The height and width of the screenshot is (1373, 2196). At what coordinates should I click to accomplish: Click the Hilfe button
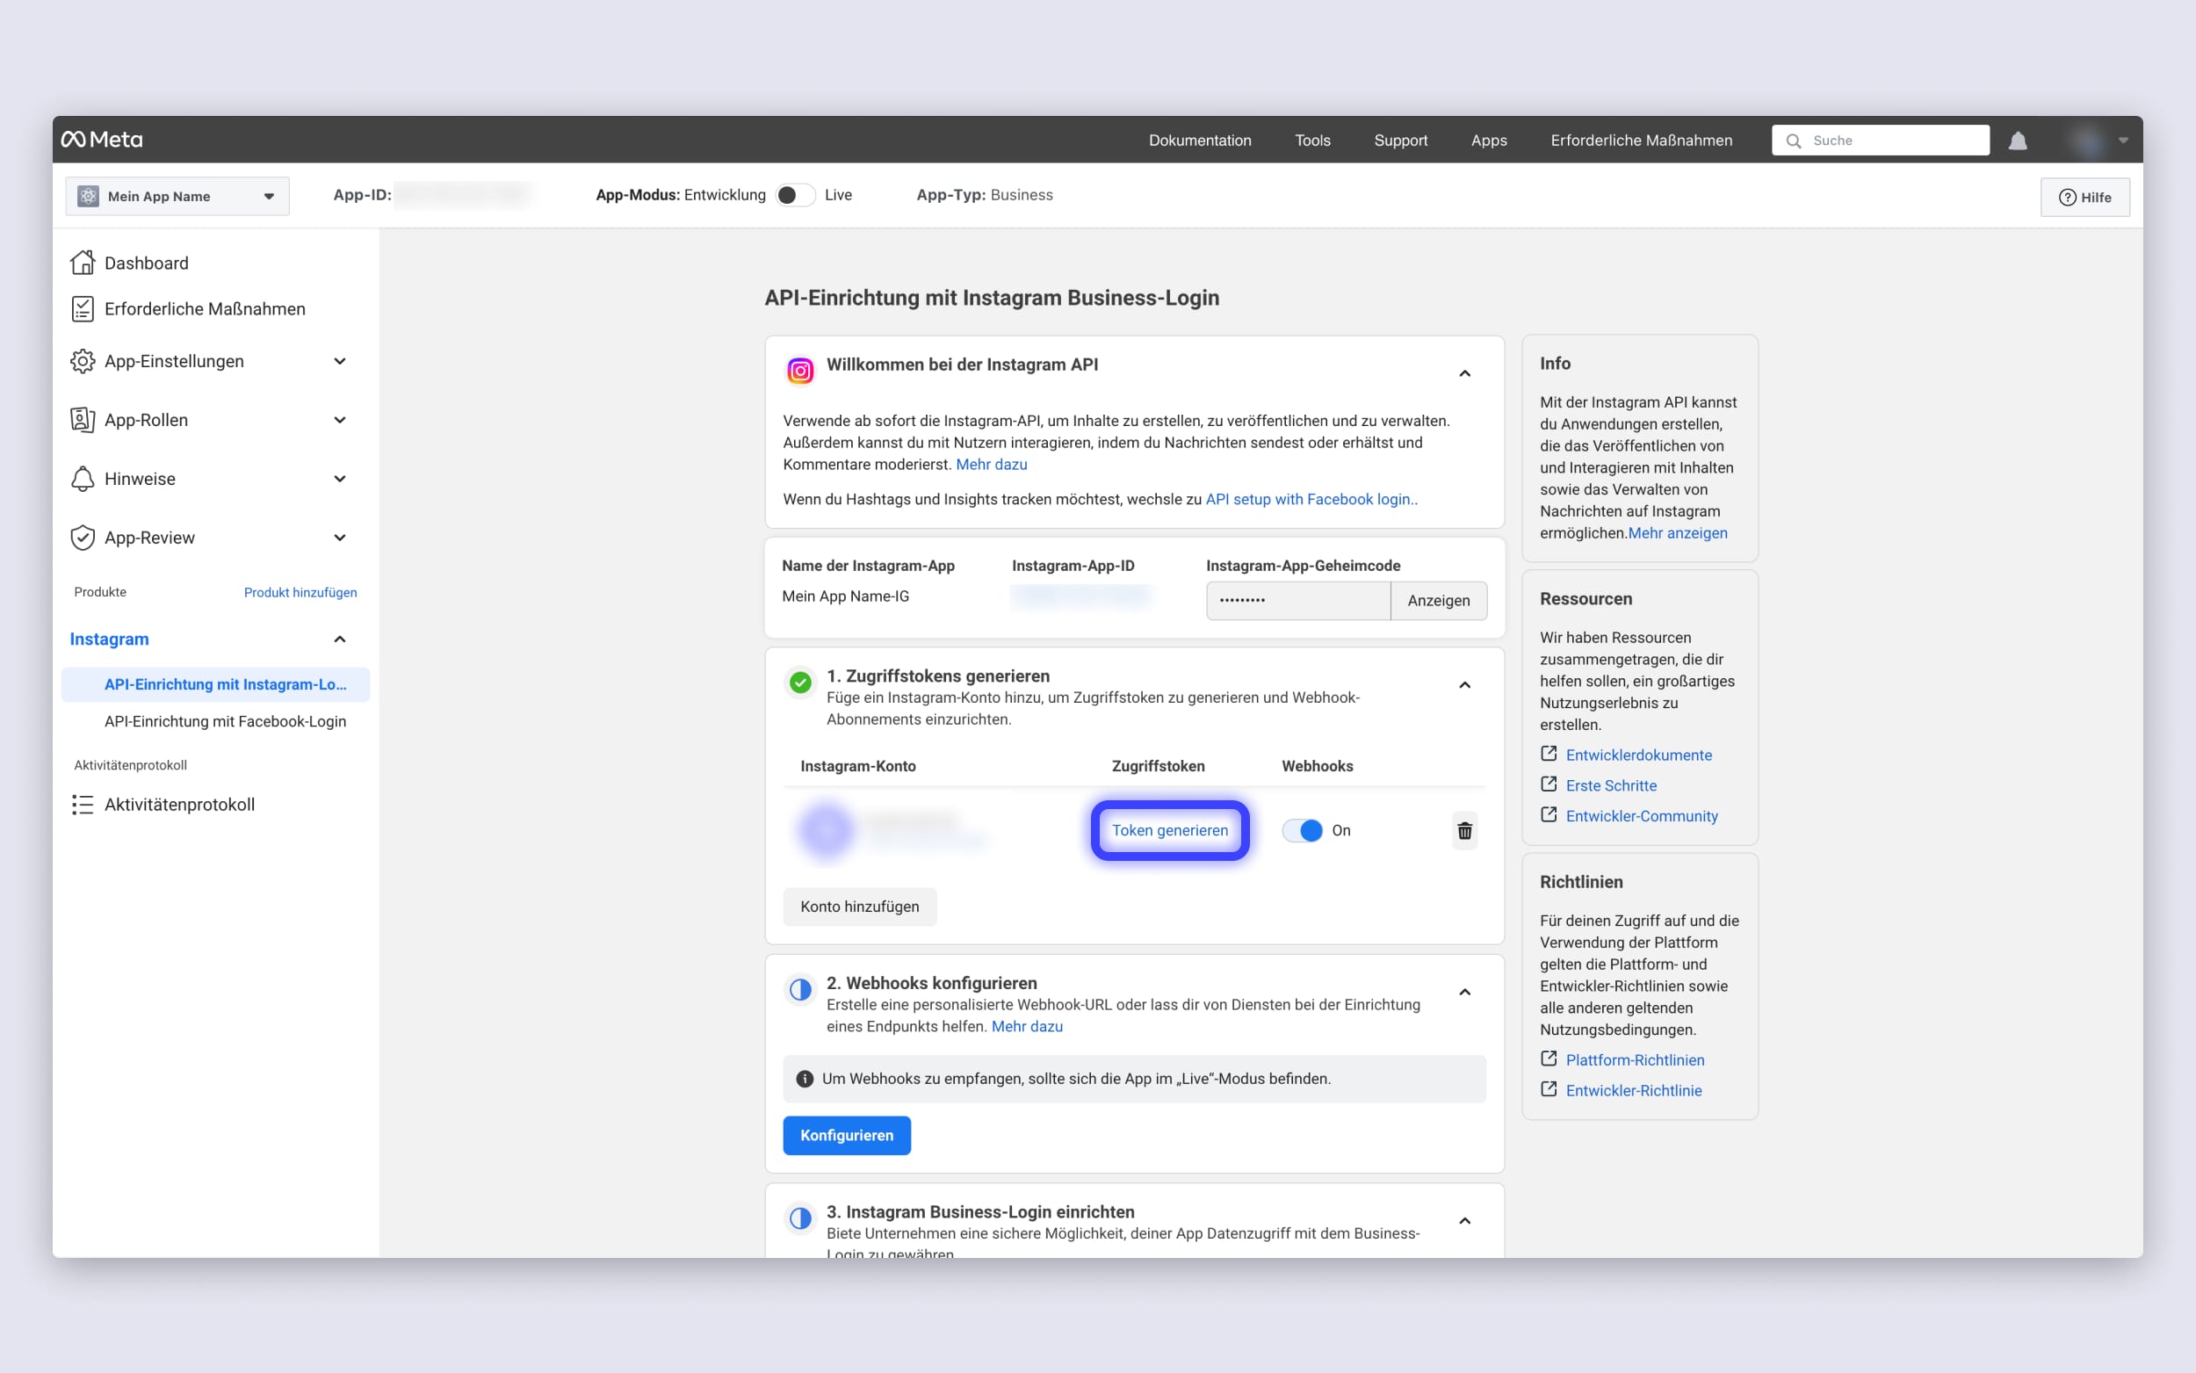click(2084, 197)
